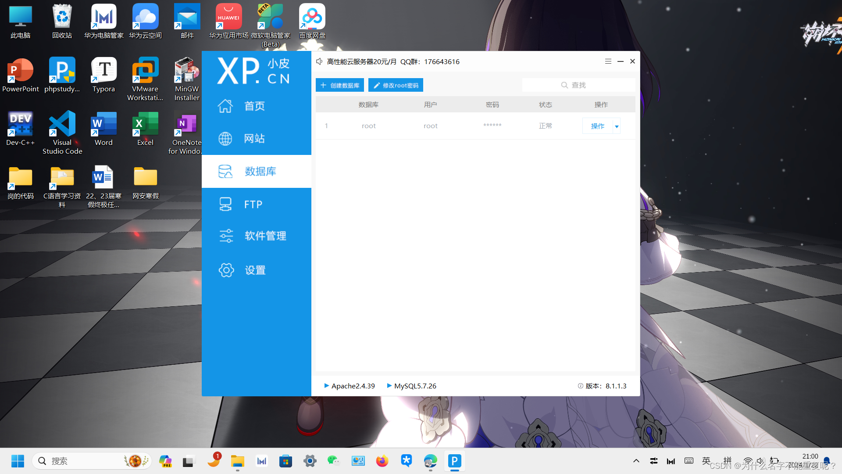The image size is (842, 474).
Task: Open 设置 gear icon in sidebar
Action: (x=226, y=270)
